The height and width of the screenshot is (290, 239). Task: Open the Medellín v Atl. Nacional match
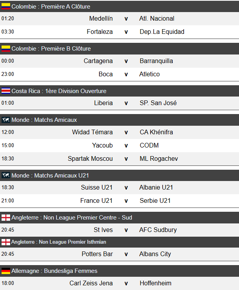tap(126, 18)
